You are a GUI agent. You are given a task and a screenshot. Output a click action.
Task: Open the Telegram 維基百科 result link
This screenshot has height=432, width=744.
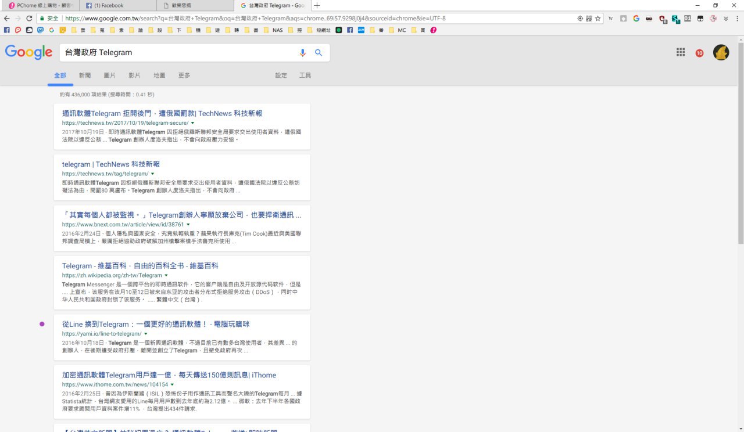coord(140,265)
